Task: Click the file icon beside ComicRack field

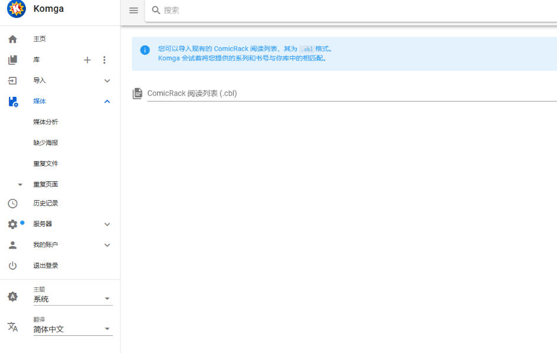Action: tap(137, 93)
